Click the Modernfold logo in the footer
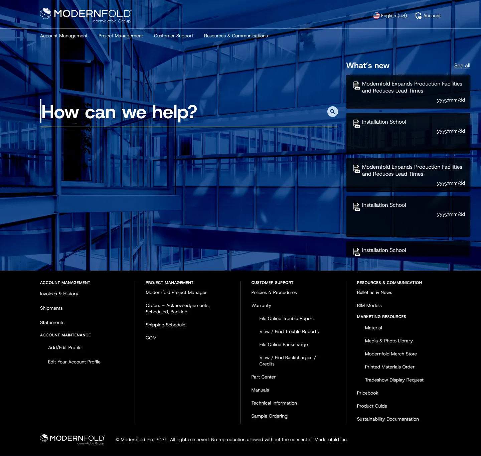Screen dimensions: 481x456 72,438
